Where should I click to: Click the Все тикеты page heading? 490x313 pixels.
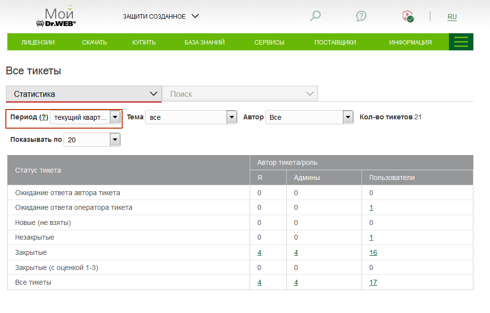[33, 70]
